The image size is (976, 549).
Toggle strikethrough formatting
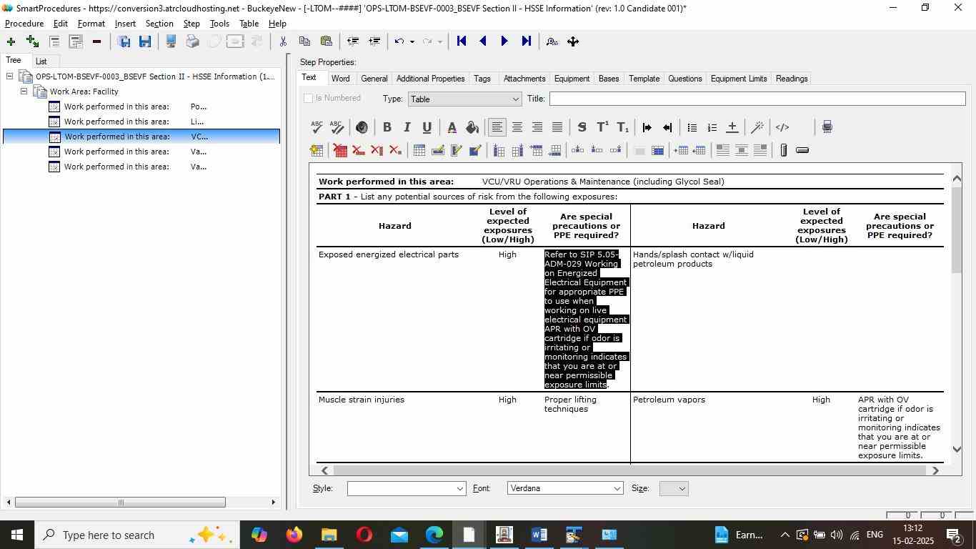582,127
